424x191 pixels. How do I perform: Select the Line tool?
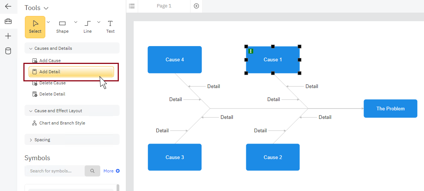pyautogui.click(x=88, y=27)
